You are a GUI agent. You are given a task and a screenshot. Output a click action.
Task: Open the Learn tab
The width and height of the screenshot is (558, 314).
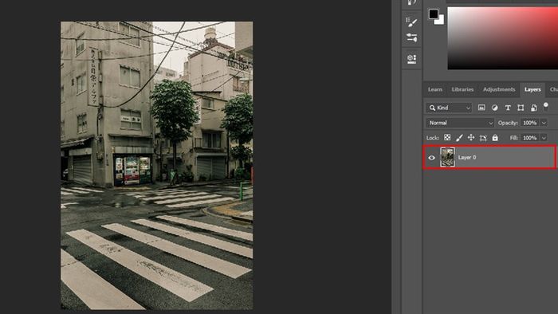435,89
